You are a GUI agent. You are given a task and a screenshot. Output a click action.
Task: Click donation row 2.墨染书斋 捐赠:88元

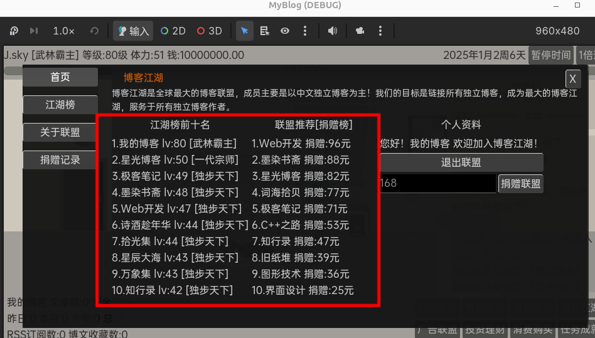point(301,160)
